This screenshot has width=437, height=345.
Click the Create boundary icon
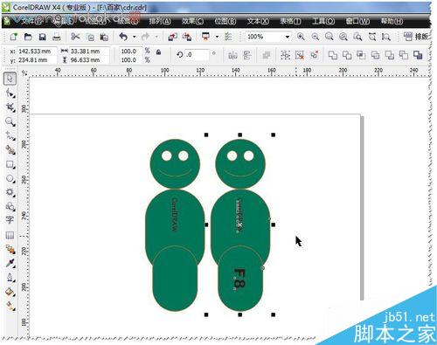click(418, 55)
